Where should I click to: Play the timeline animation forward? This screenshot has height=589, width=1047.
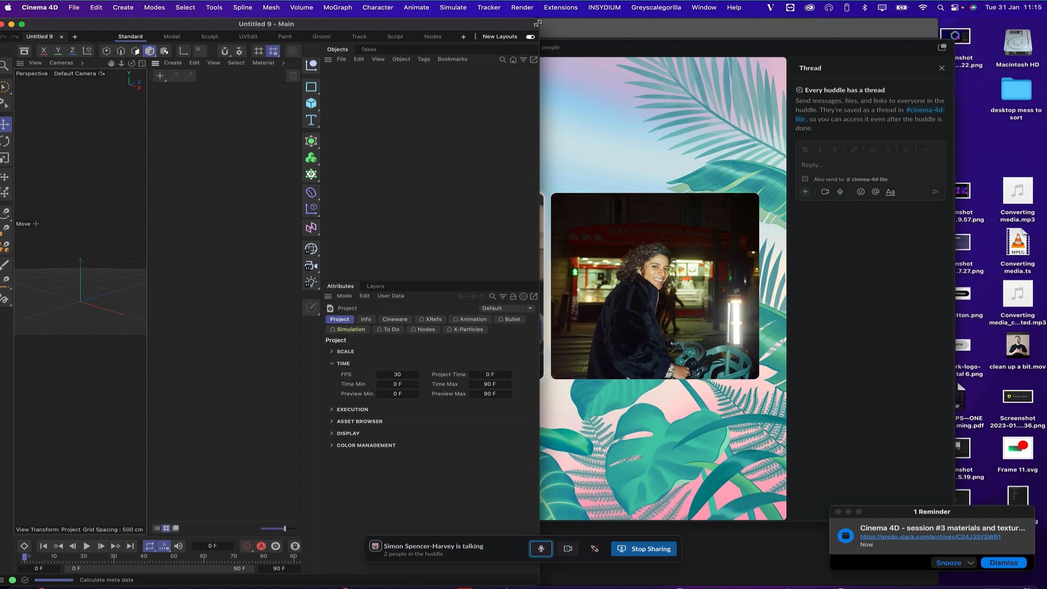click(x=87, y=546)
